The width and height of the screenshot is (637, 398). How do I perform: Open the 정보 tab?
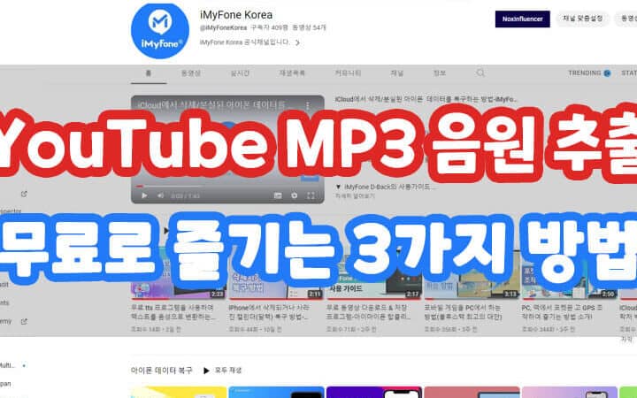coord(439,73)
